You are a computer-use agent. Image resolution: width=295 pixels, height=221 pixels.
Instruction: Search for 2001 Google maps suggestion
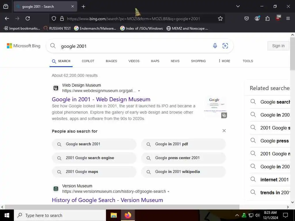pyautogui.click(x=94, y=172)
